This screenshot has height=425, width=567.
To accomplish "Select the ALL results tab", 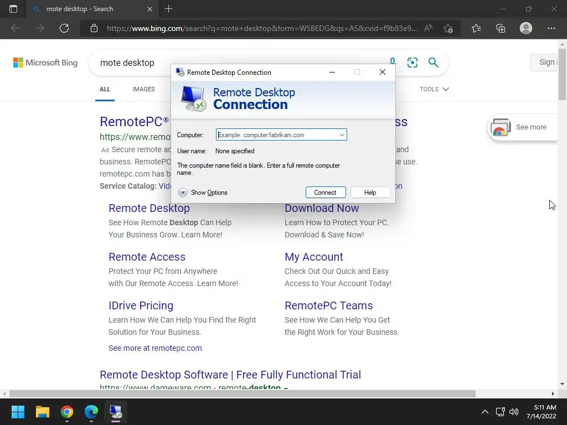I will pyautogui.click(x=105, y=89).
